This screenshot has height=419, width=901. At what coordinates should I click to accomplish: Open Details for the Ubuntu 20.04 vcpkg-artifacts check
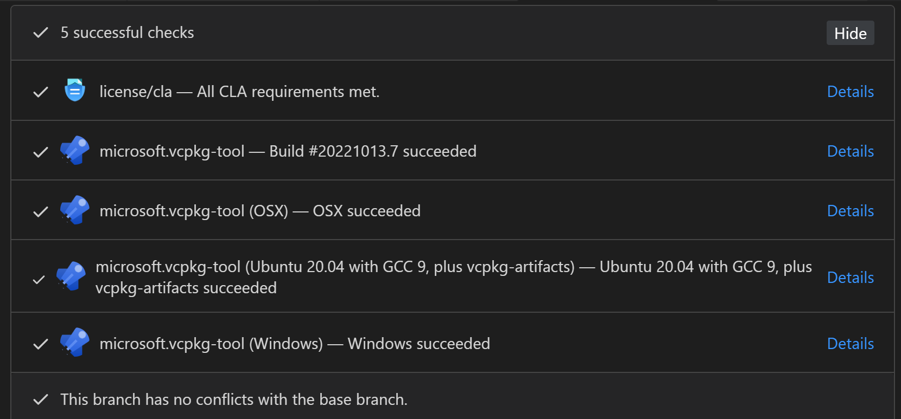(850, 277)
